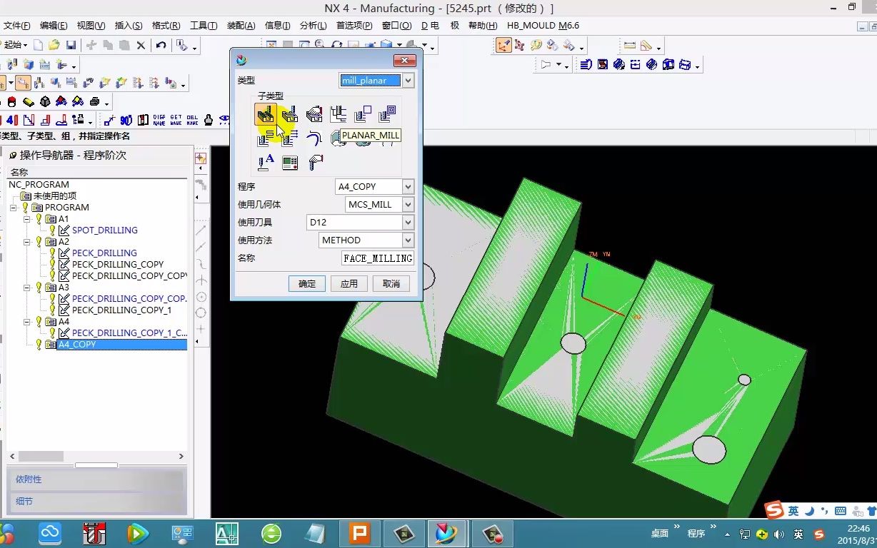Choose the machine control panel subtype icon
Screen dimensions: 877x548
point(290,163)
